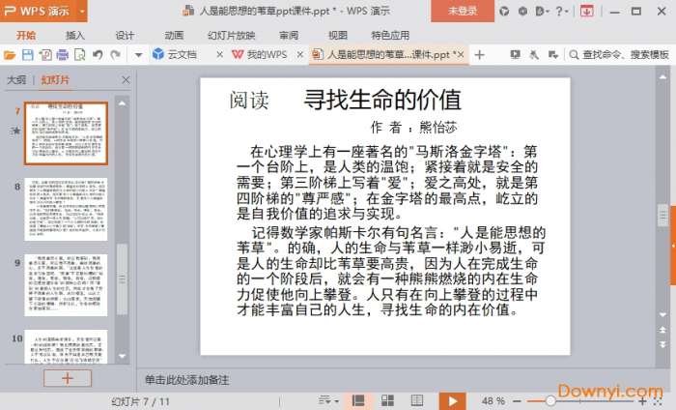The height and width of the screenshot is (410, 676).
Task: Click the redo arrow
Action: click(x=115, y=55)
